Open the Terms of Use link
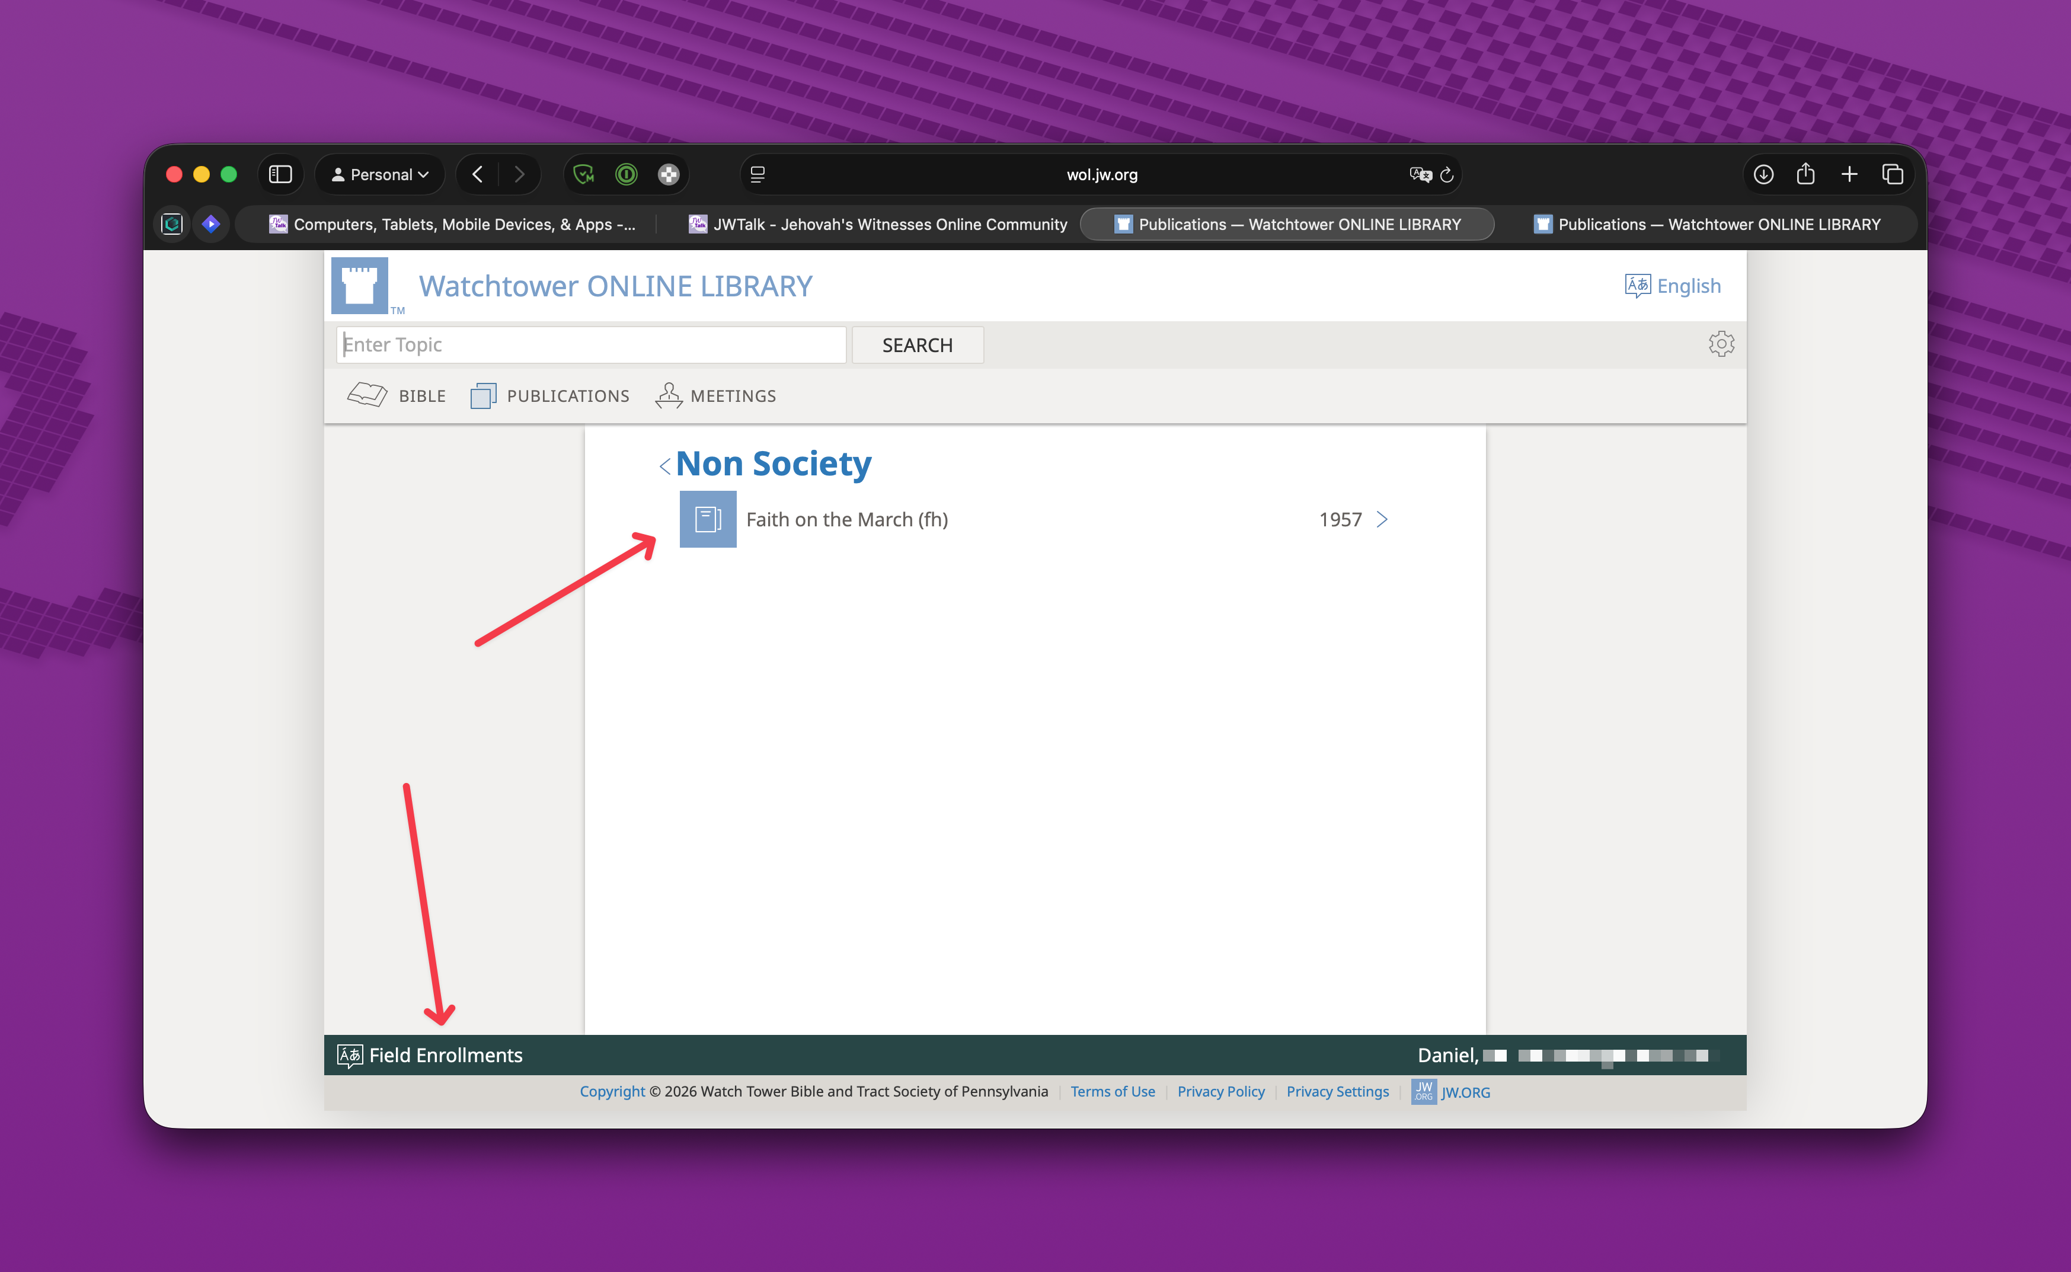2071x1272 pixels. (x=1112, y=1091)
